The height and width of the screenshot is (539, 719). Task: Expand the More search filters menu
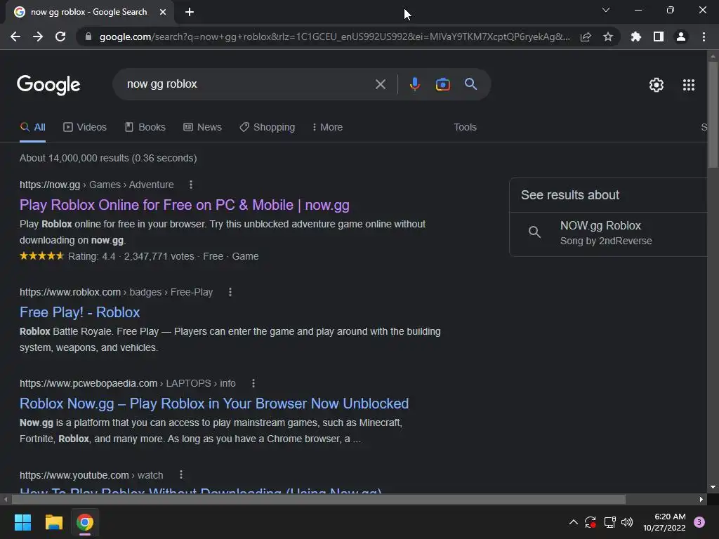click(x=327, y=128)
